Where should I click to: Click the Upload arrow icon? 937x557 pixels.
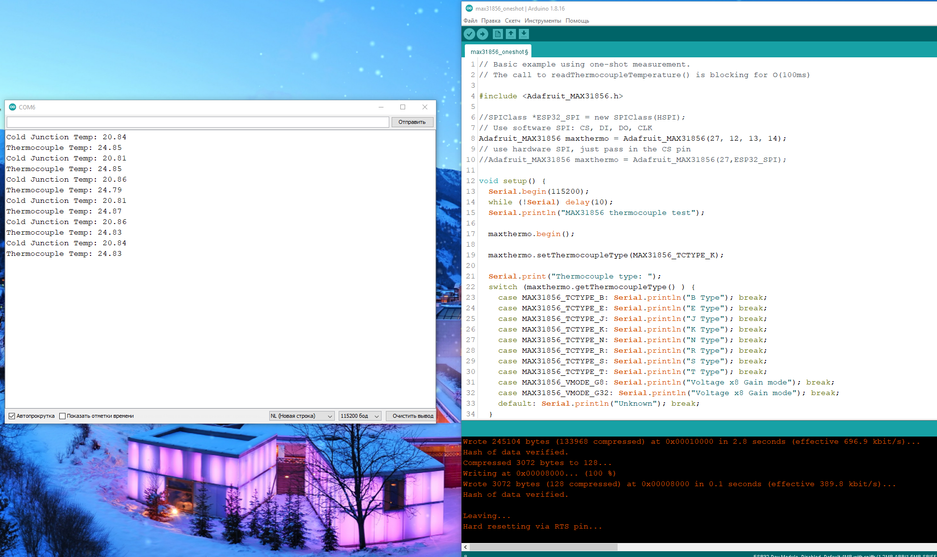483,34
